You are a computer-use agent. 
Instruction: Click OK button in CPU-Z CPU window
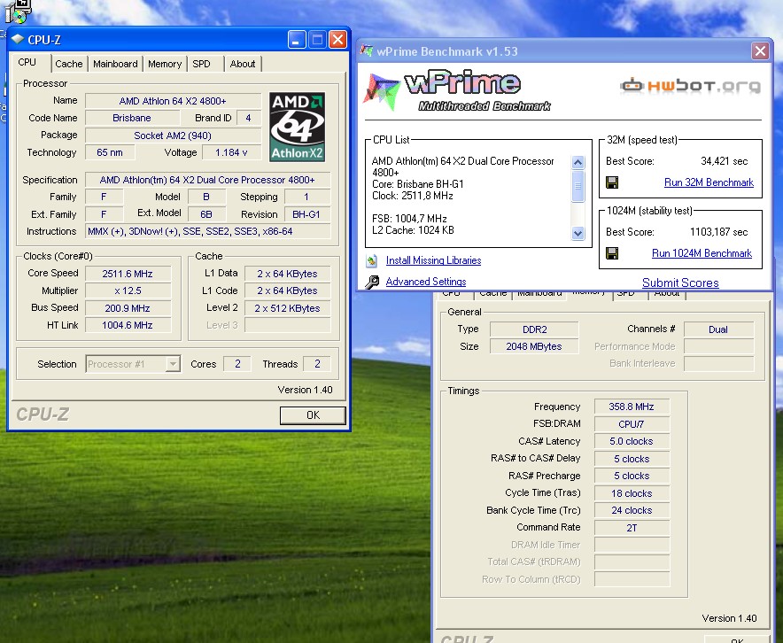tap(313, 415)
